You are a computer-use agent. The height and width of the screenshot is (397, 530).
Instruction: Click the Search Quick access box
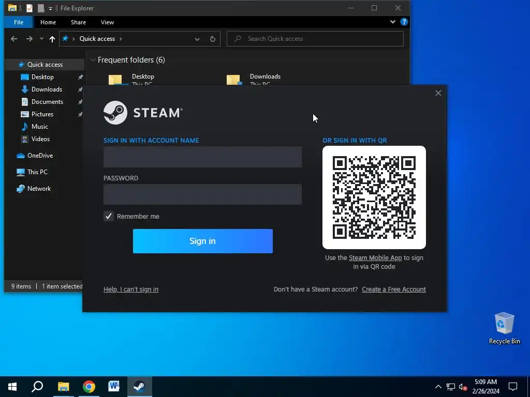point(315,39)
